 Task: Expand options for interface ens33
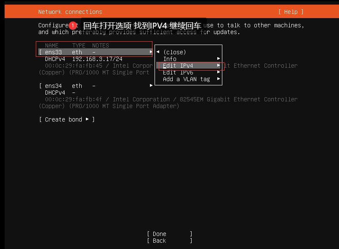tap(151, 52)
